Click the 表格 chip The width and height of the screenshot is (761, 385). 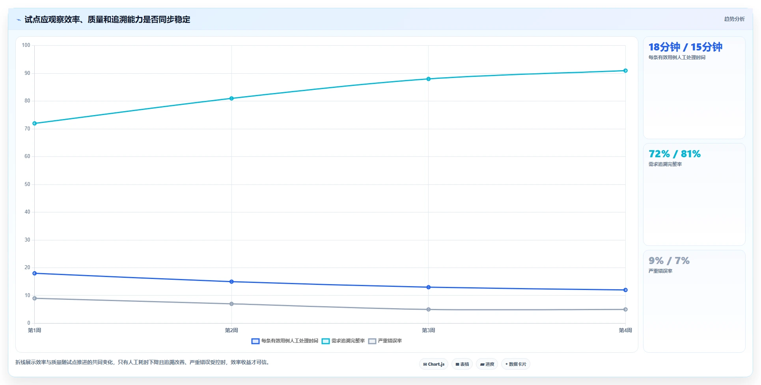[x=462, y=364]
